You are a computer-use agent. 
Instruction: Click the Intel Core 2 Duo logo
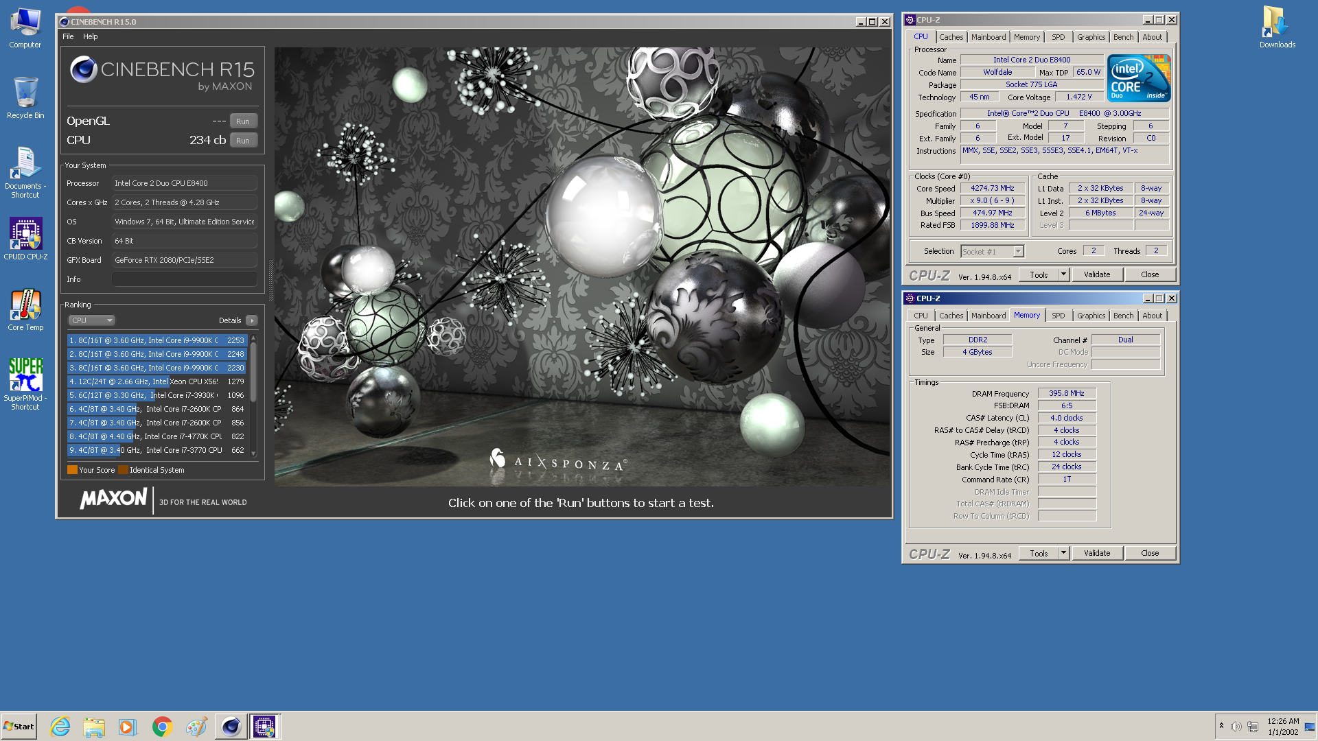point(1139,78)
